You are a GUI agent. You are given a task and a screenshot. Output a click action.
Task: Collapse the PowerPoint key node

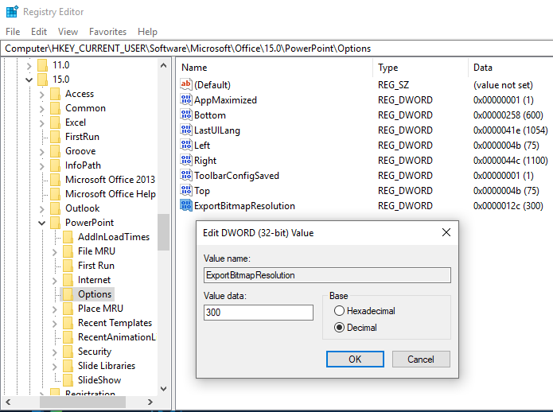pos(42,223)
